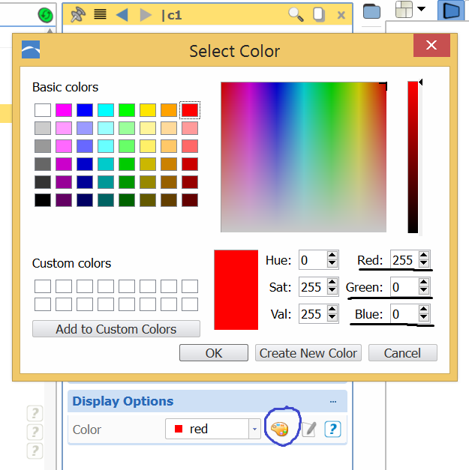Open the layout icon's dropdown arrow
The height and width of the screenshot is (470, 469).
click(421, 9)
